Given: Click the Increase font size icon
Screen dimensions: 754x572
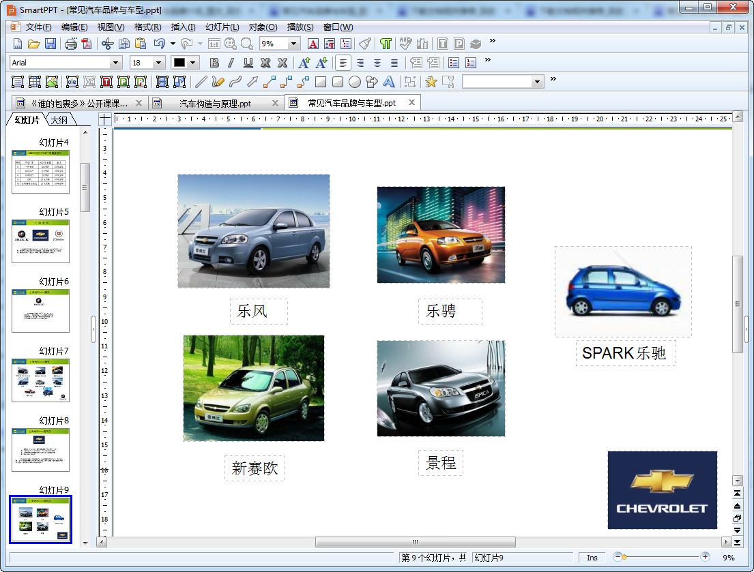Looking at the screenshot, I should pyautogui.click(x=304, y=63).
